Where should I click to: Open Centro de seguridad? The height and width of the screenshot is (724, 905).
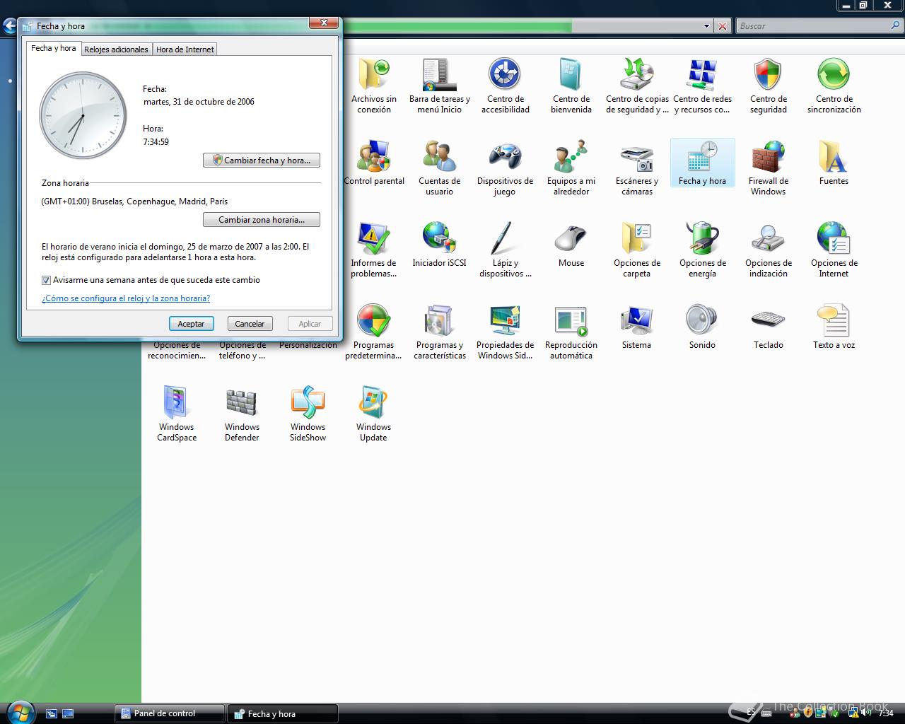768,86
